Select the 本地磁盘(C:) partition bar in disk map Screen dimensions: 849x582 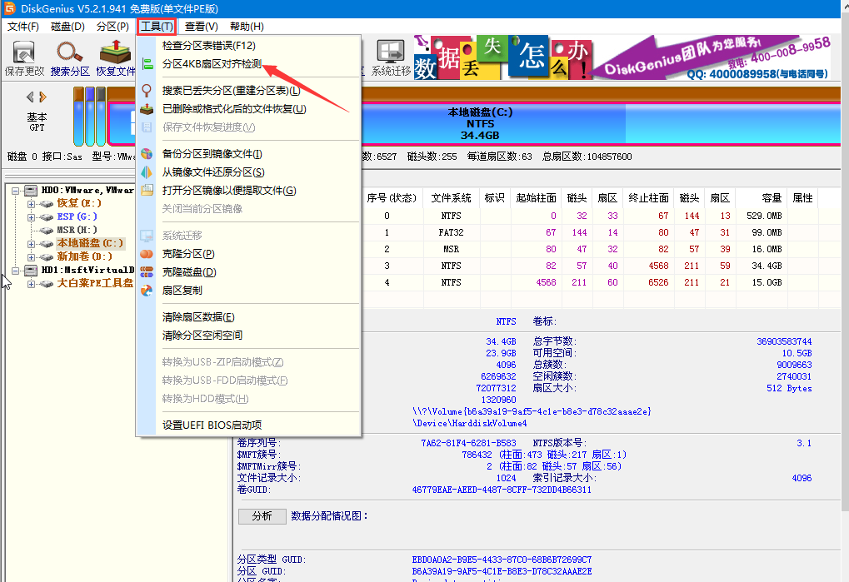480,123
